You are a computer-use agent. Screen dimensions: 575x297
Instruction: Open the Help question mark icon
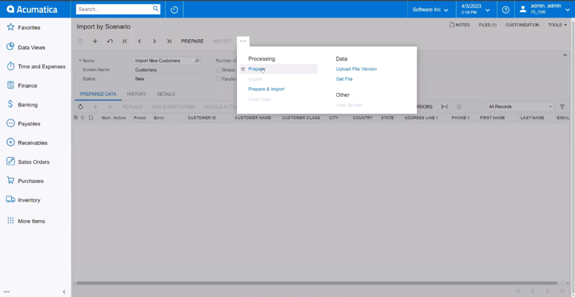(505, 10)
